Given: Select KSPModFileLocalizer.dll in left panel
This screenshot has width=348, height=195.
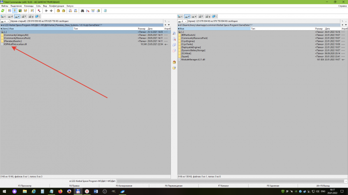Looking at the screenshot, I should click(15, 44).
